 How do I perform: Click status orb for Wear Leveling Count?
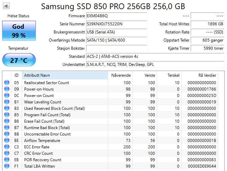(7, 102)
